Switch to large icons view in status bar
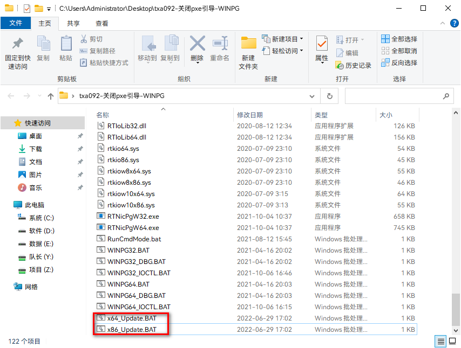461x348 pixels. click(x=452, y=341)
